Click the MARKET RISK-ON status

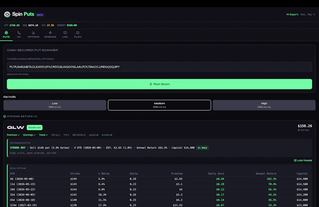[67, 25]
